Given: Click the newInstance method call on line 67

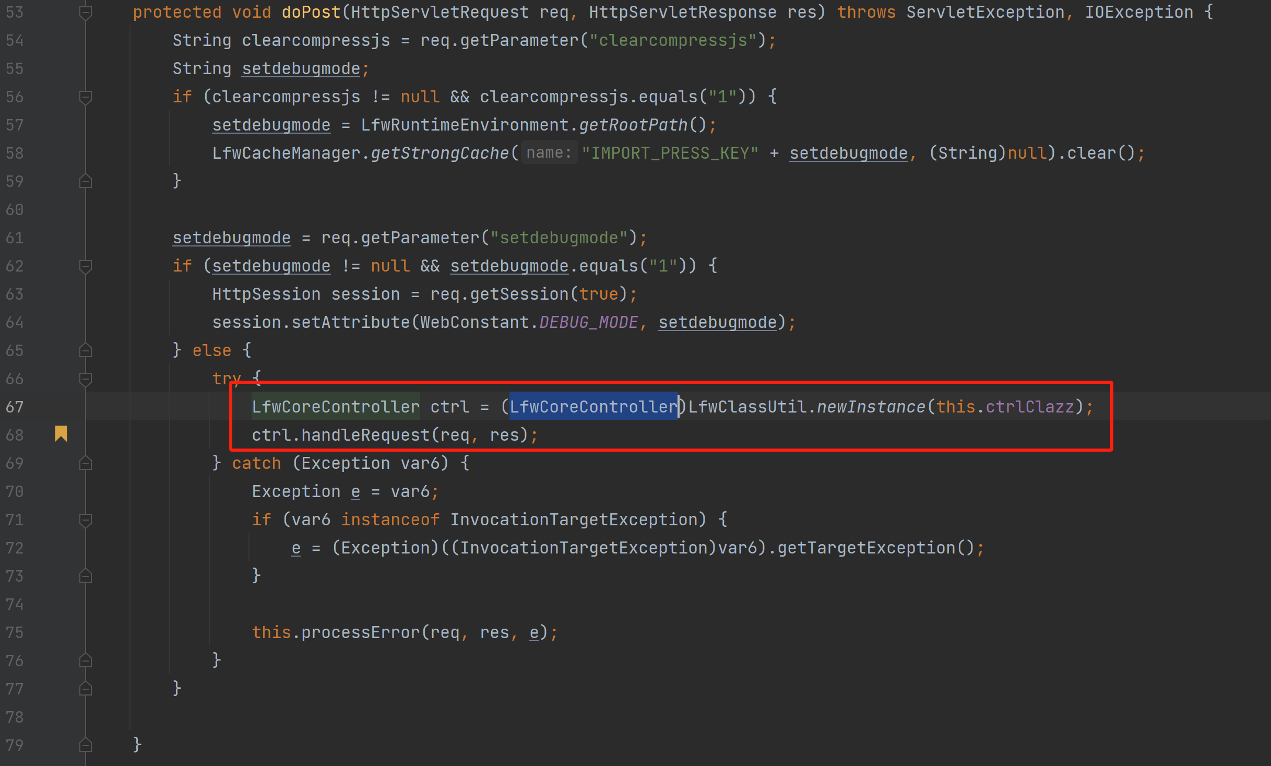Looking at the screenshot, I should (x=870, y=407).
